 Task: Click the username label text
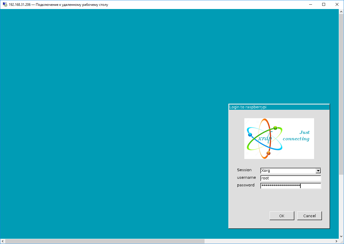pos(246,177)
